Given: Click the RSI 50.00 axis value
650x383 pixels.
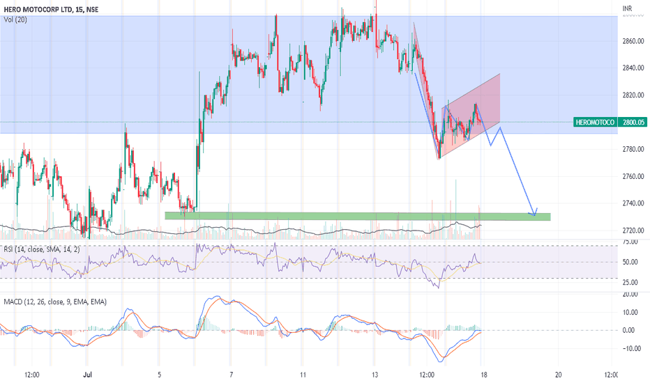Looking at the screenshot, I should pyautogui.click(x=630, y=262).
